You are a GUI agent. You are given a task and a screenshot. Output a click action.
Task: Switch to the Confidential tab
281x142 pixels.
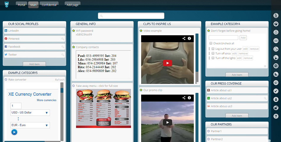tap(49, 5)
